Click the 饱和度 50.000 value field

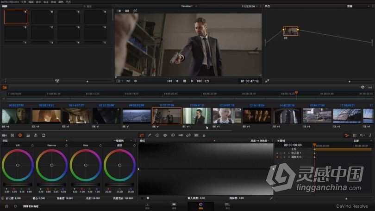click(x=65, y=198)
